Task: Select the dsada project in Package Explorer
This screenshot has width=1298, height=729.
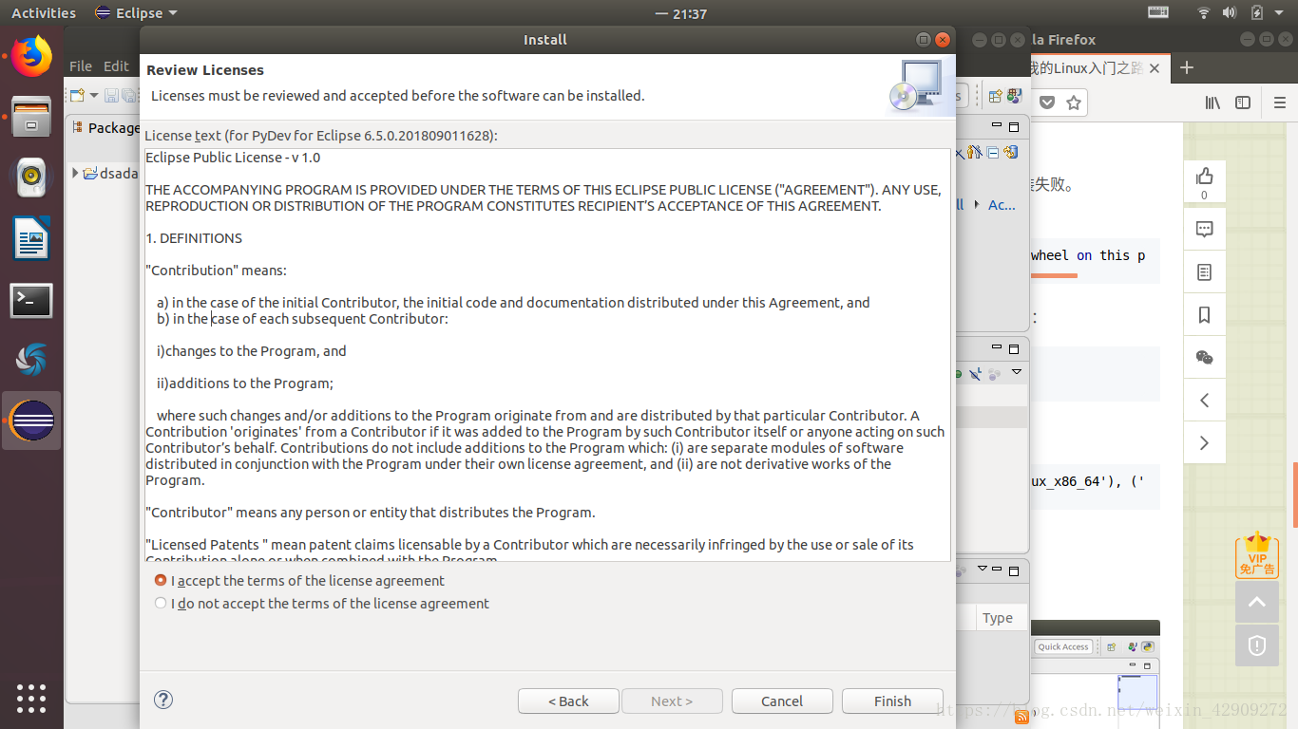Action: coord(111,173)
